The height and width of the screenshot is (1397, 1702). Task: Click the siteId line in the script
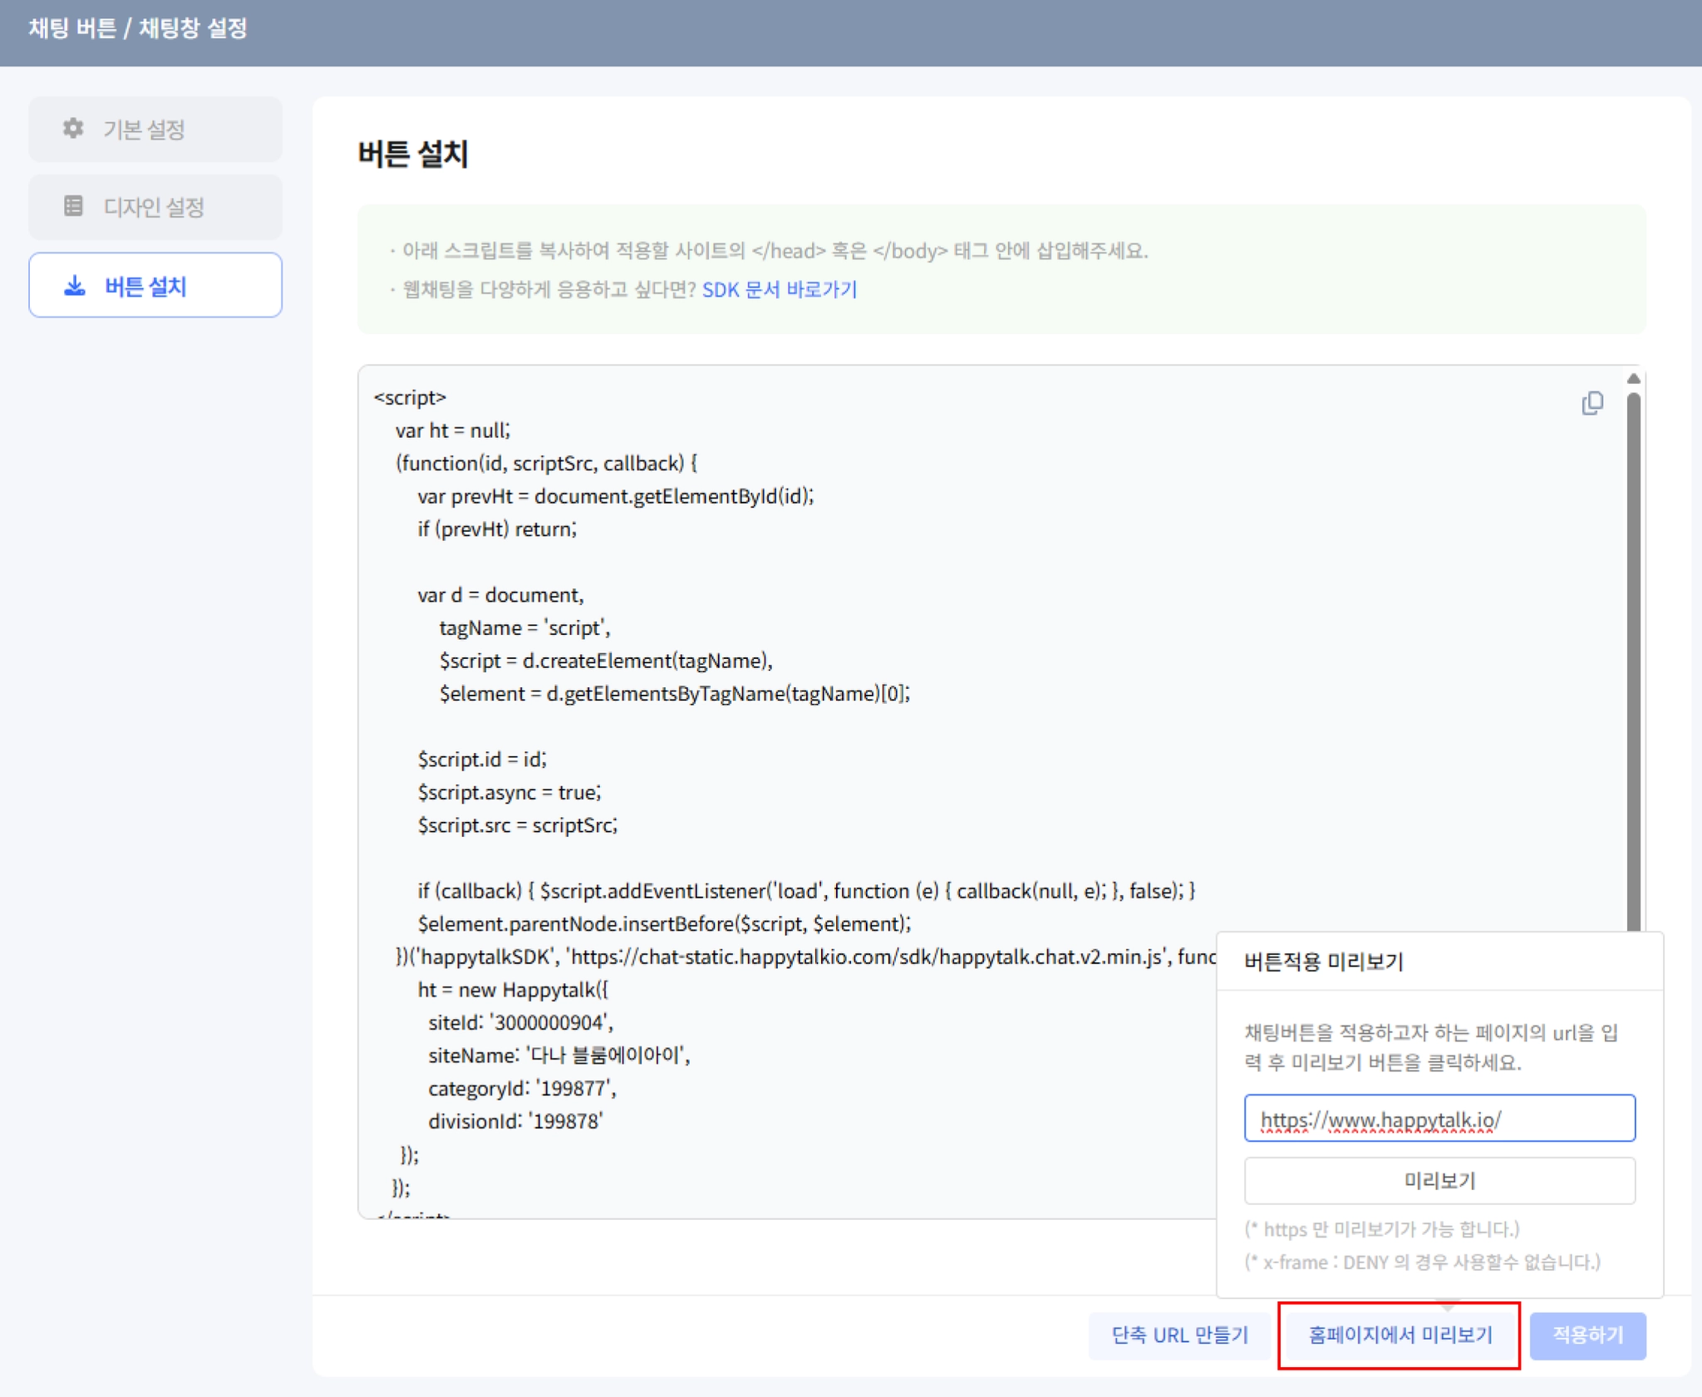[x=520, y=1022]
